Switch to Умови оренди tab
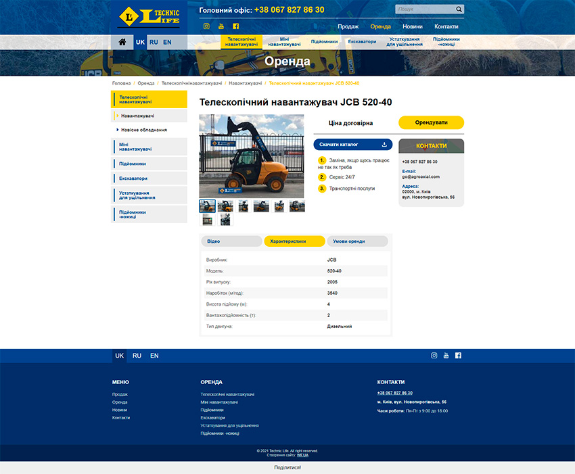This screenshot has width=575, height=474. [357, 241]
